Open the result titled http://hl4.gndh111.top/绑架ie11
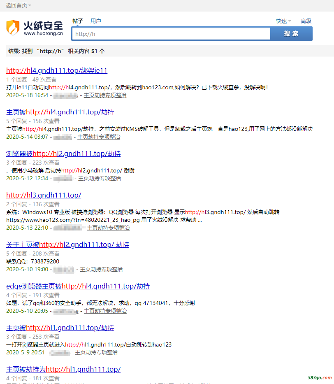The image size is (334, 384). [x=57, y=70]
